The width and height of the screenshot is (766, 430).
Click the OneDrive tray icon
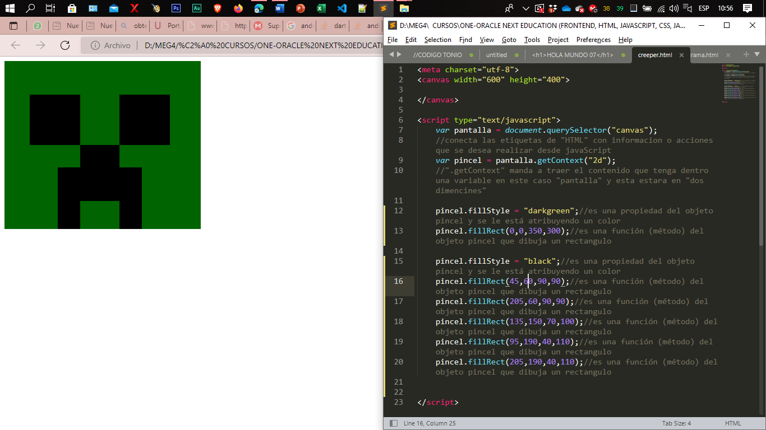point(566,8)
